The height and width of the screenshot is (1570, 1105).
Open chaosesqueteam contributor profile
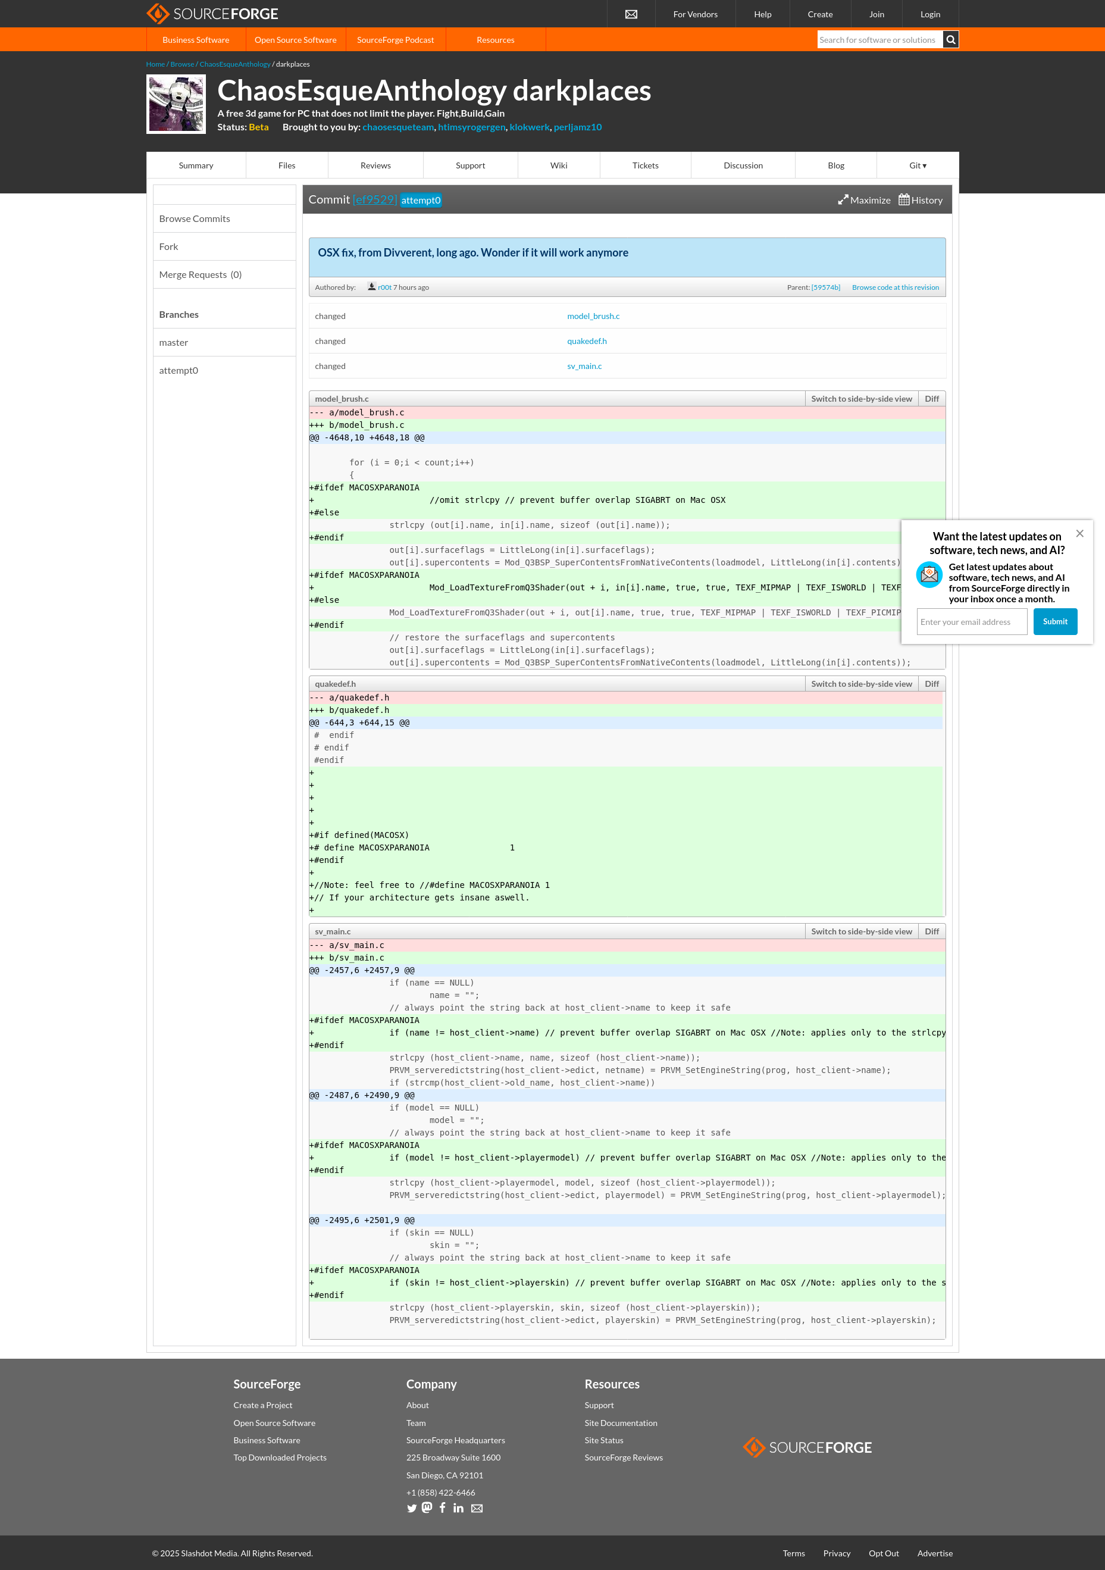tap(398, 127)
